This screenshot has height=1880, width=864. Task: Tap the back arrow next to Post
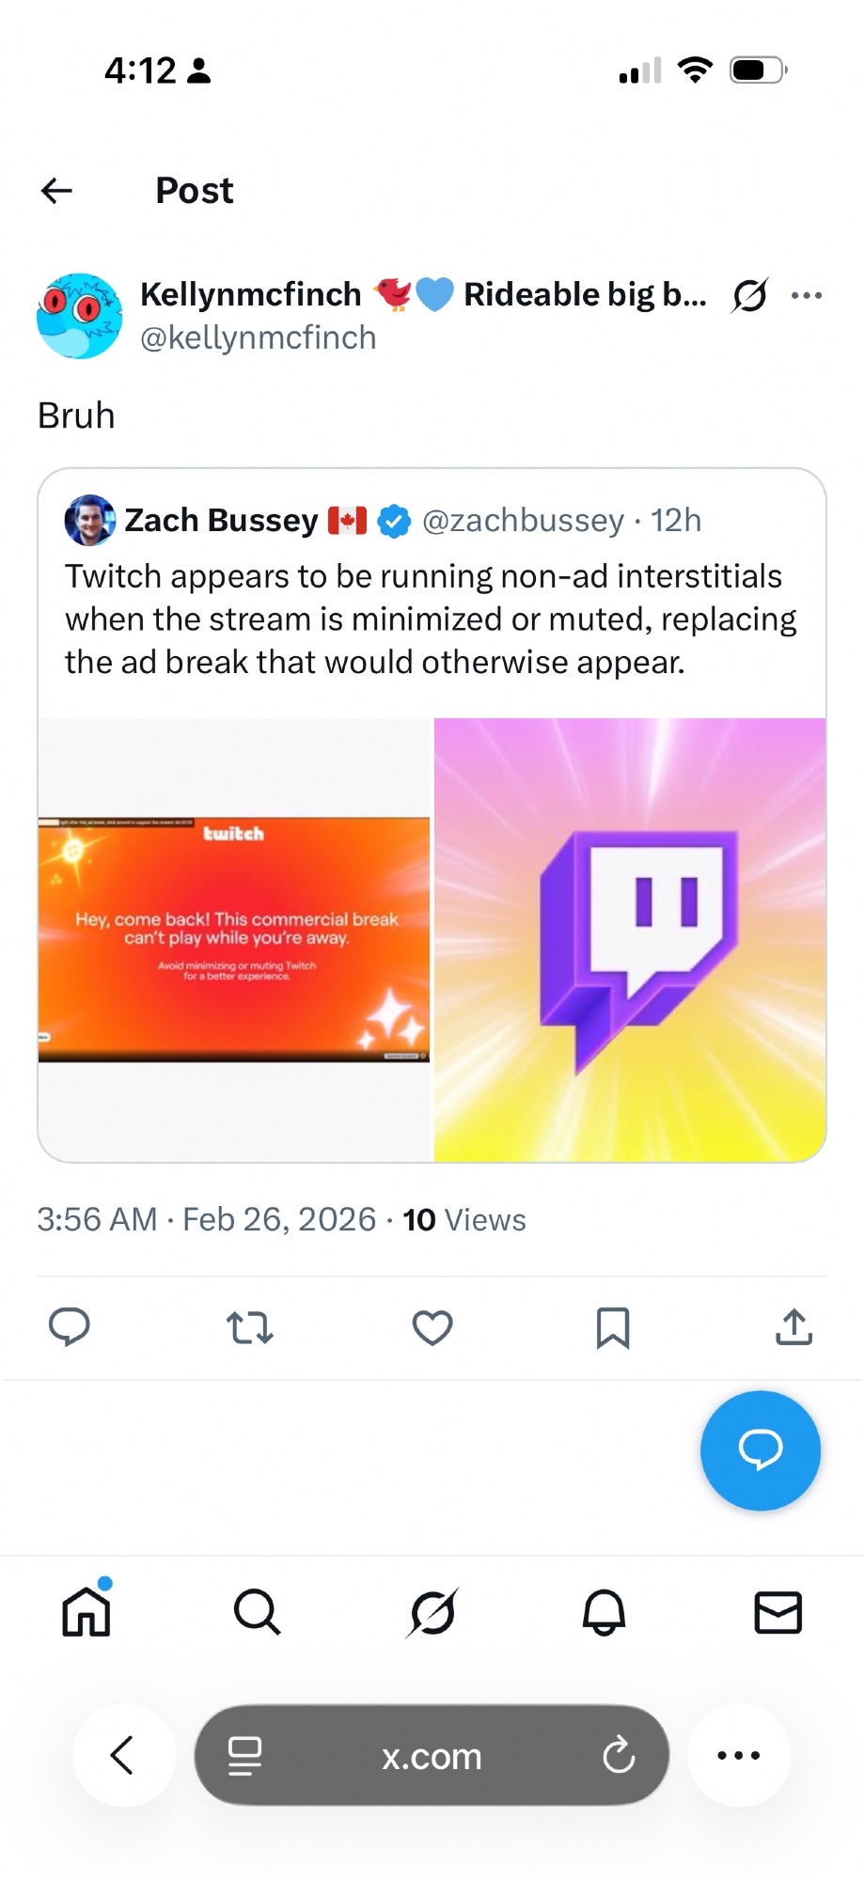click(57, 191)
